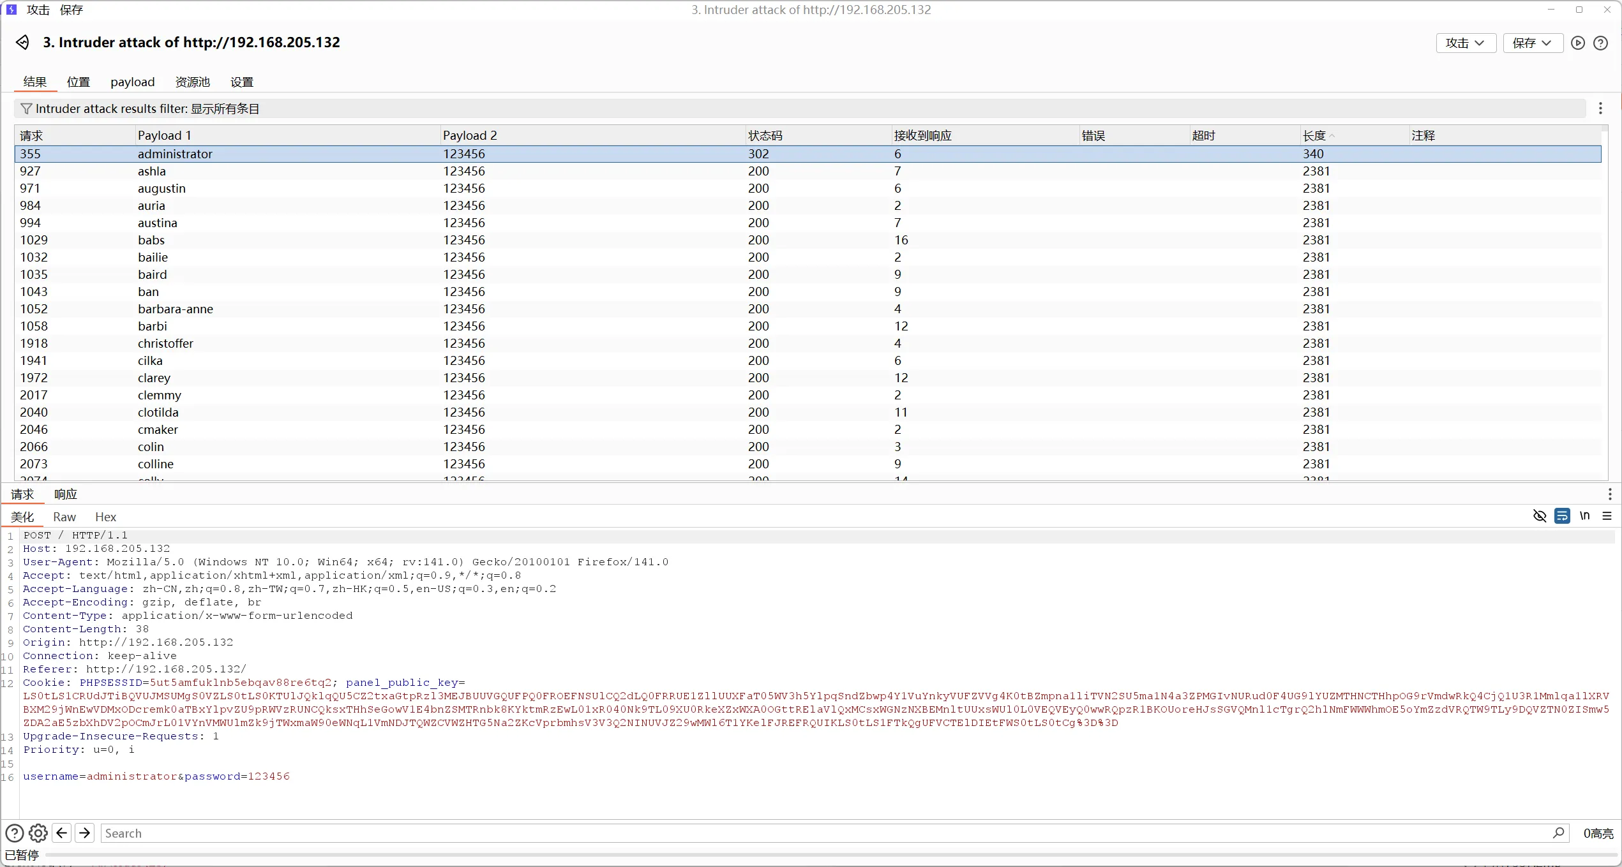Viewport: 1622px width, 867px height.
Task: Expand the 攻击 dropdown button
Action: [x=1466, y=43]
